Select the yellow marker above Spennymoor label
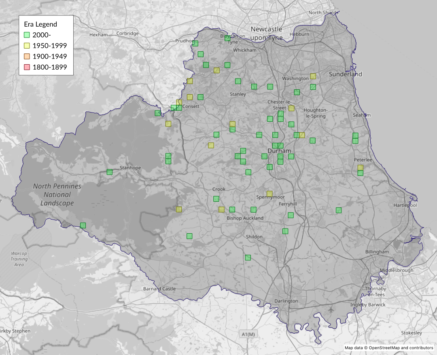This screenshot has width=437, height=355. coord(269,193)
